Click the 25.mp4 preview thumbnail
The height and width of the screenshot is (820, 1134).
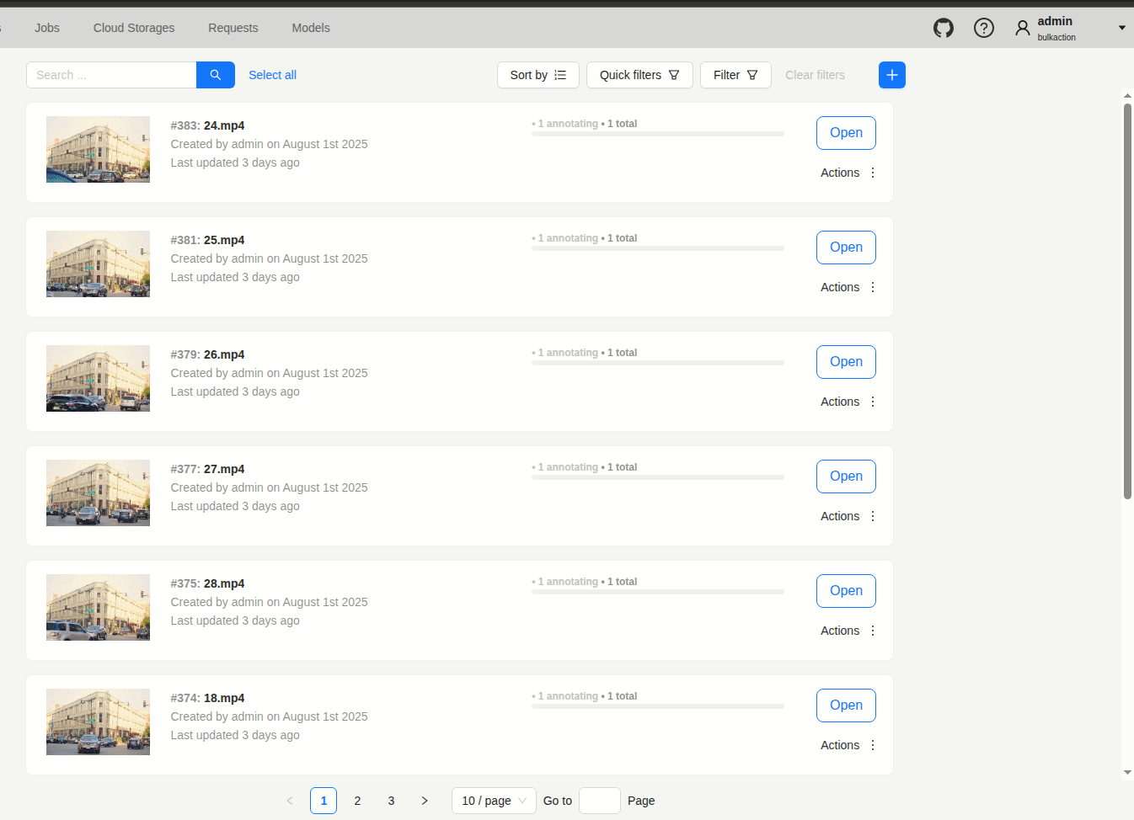tap(98, 264)
